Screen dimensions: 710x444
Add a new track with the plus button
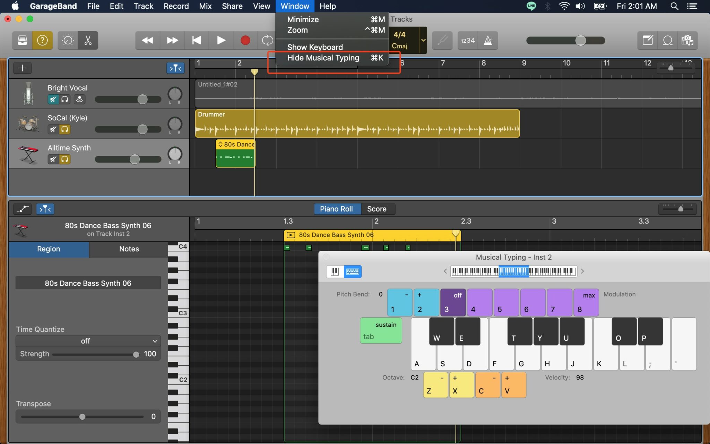[x=22, y=68]
